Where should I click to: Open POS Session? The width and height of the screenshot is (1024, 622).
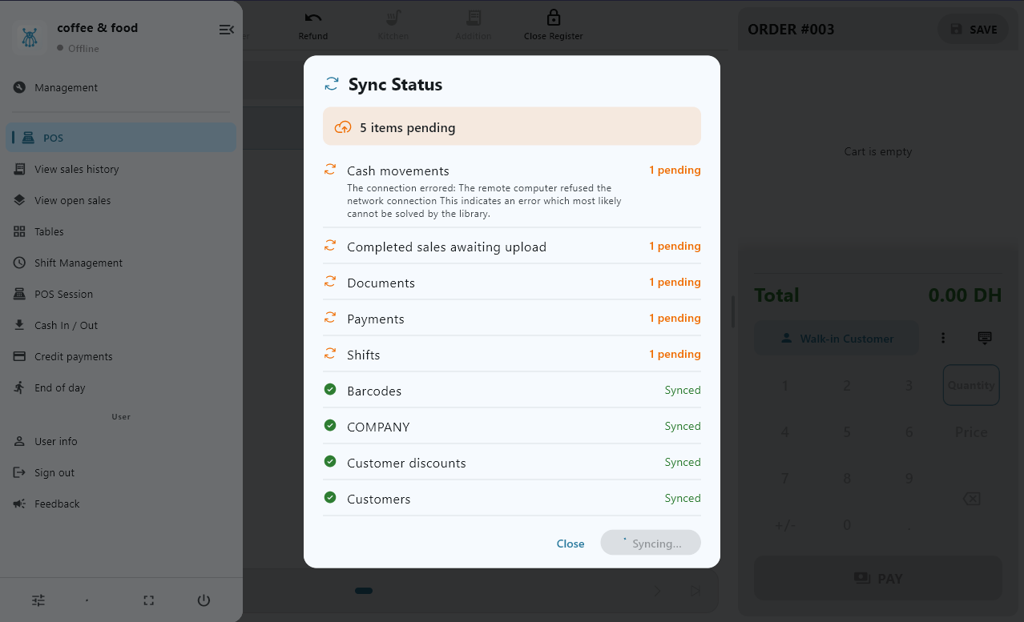[121, 294]
